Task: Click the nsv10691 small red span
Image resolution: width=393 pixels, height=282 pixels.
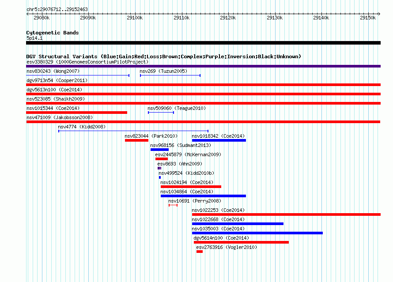Action: pos(173,205)
